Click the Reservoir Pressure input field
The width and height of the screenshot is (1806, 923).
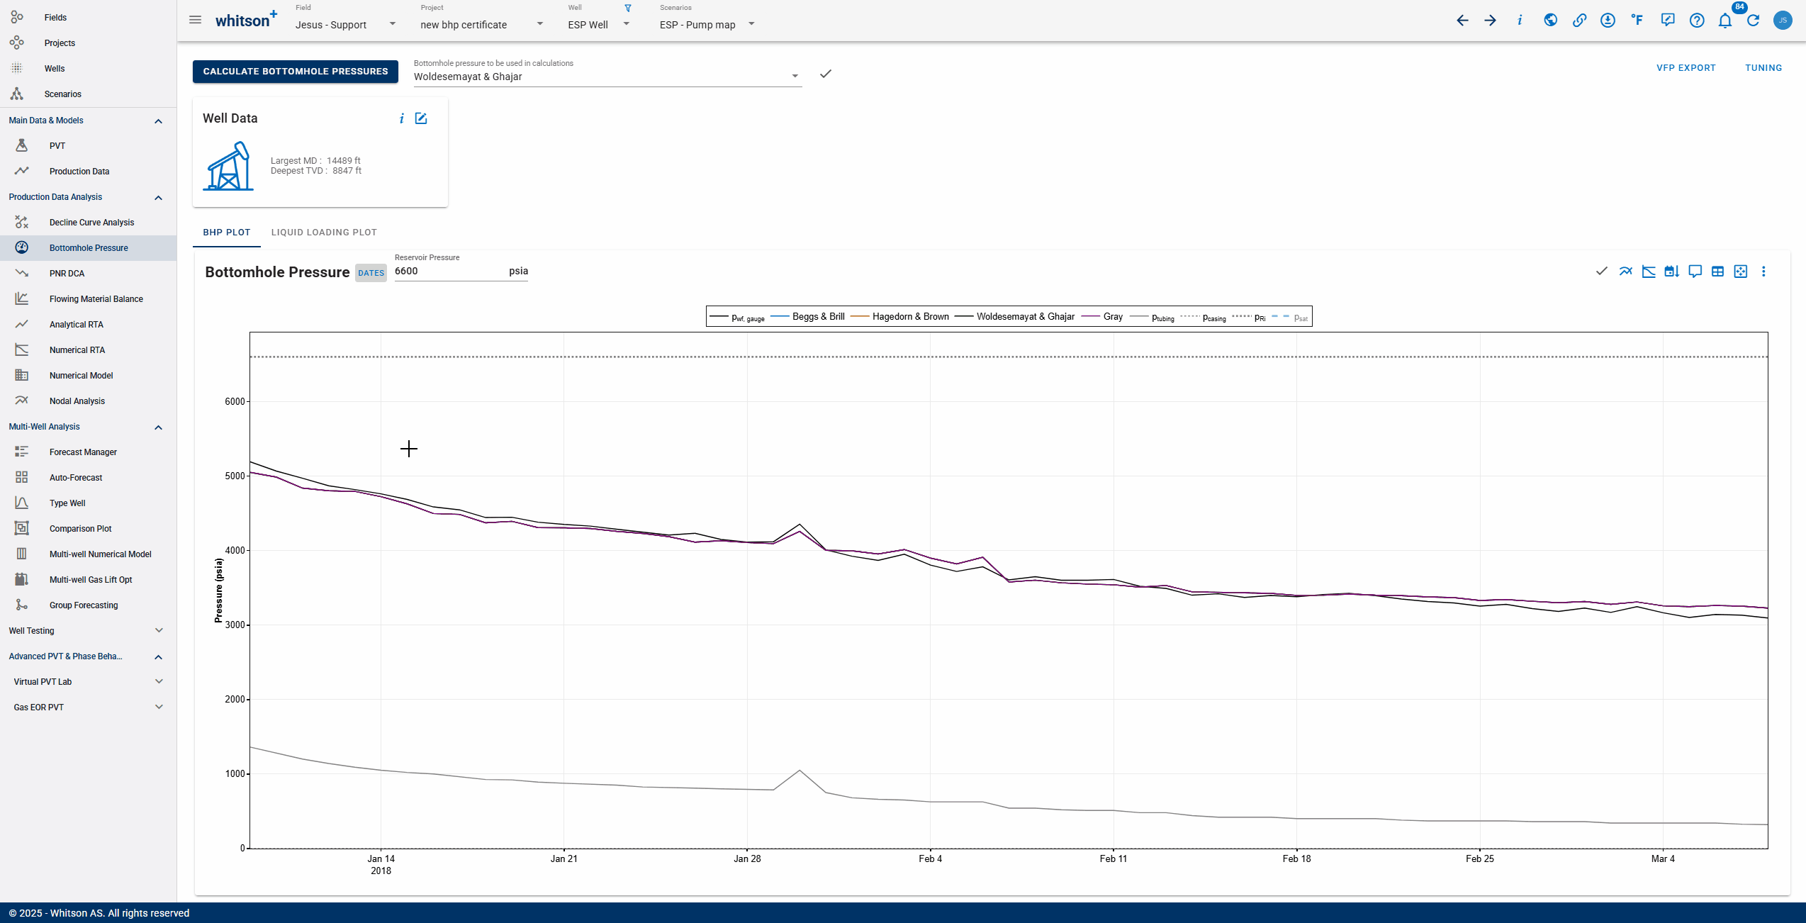click(448, 272)
